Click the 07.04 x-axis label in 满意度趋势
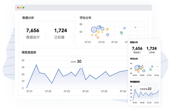The height and width of the screenshot is (110, 170). point(86,91)
